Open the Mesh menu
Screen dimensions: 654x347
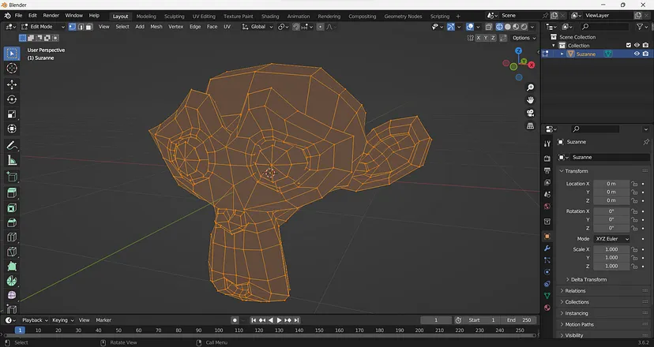coord(156,27)
